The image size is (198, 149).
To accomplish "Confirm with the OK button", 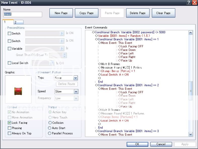I will click(x=137, y=144).
